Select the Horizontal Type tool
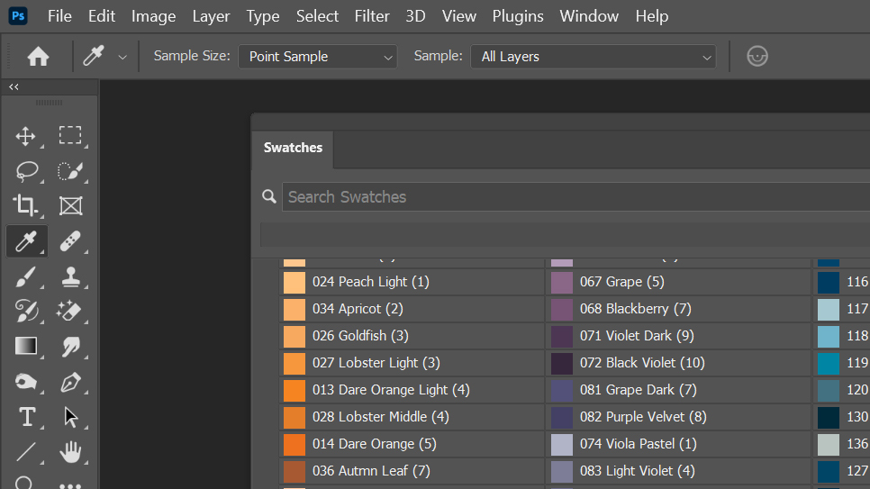 point(26,416)
